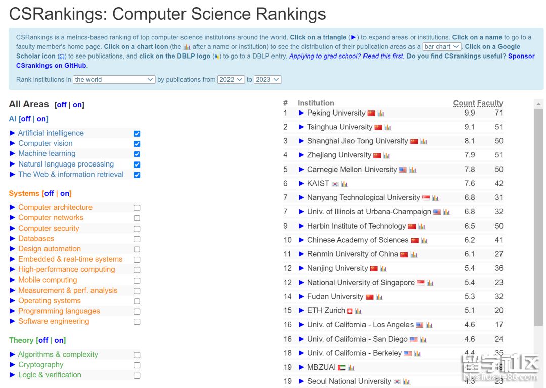Open Tsinghua University chart icon

tap(388, 127)
